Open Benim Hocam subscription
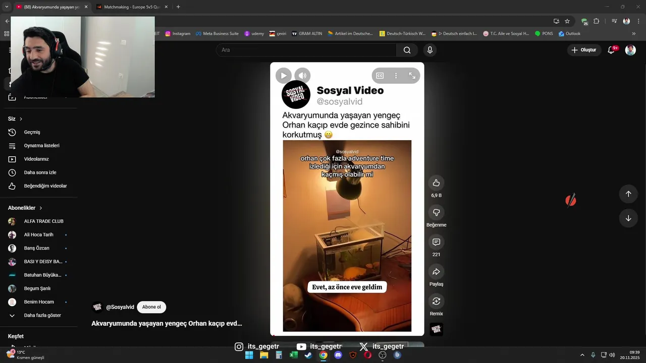The height and width of the screenshot is (363, 646). coord(38,302)
